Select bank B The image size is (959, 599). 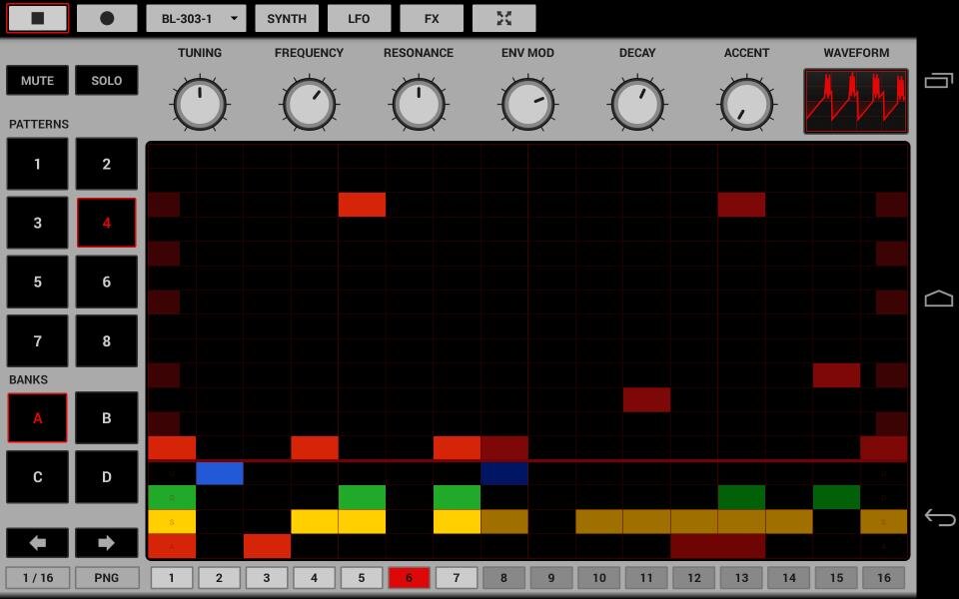[x=107, y=418]
